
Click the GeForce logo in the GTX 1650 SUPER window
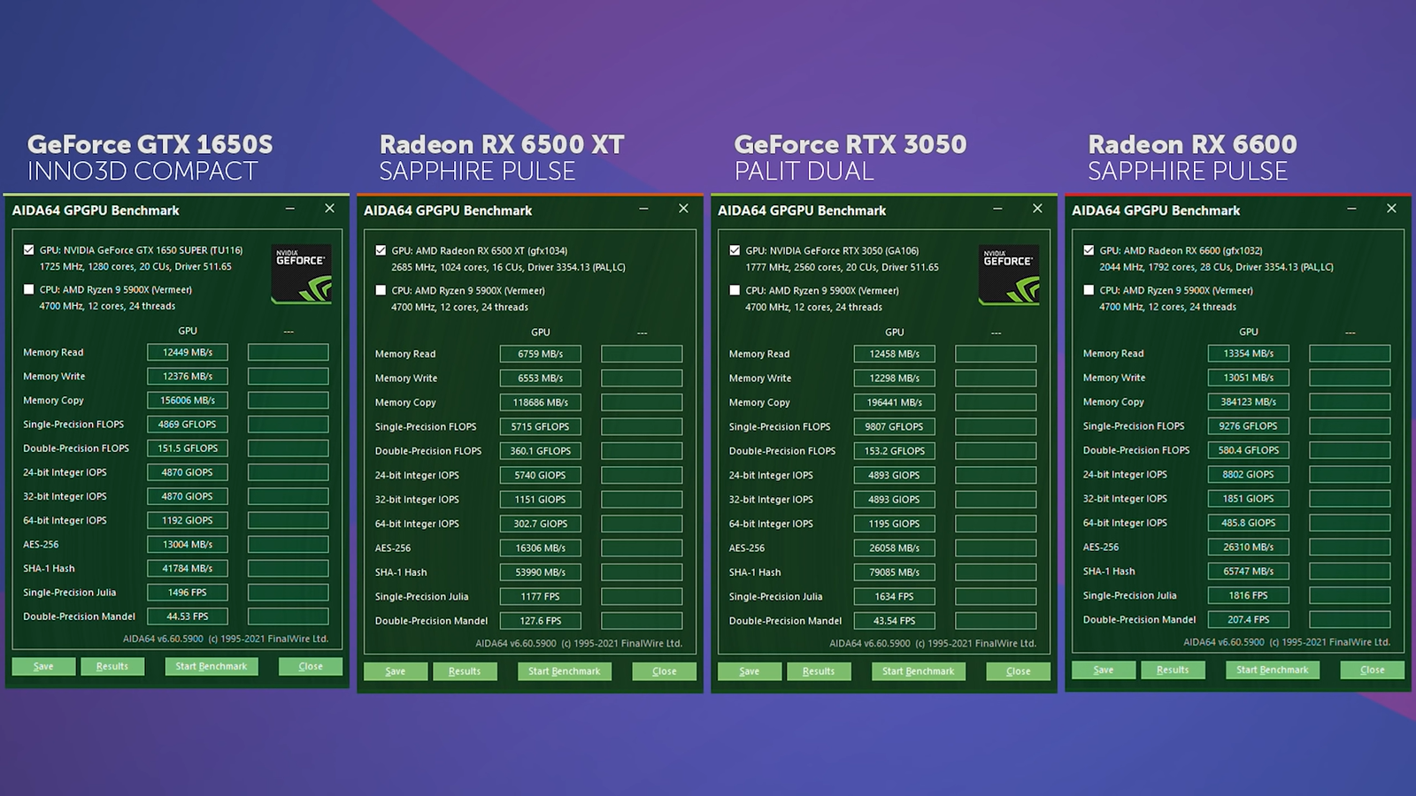tap(301, 274)
